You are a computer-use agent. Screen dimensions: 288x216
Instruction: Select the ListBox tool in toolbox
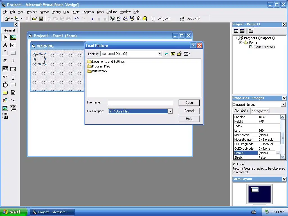13,69
